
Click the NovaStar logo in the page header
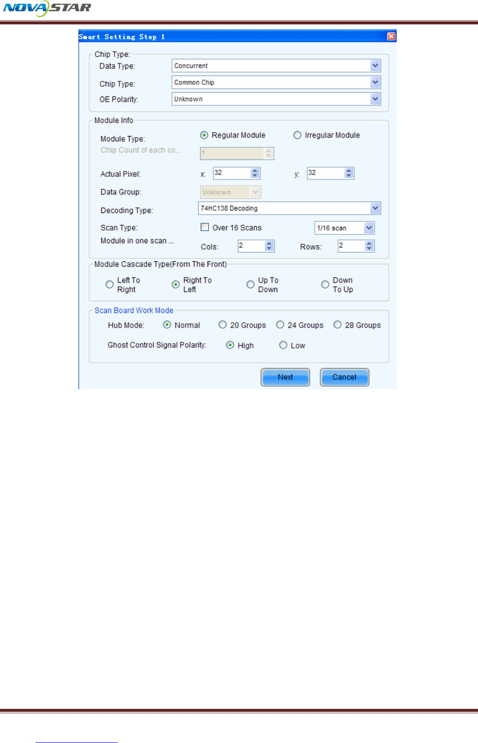[47, 8]
